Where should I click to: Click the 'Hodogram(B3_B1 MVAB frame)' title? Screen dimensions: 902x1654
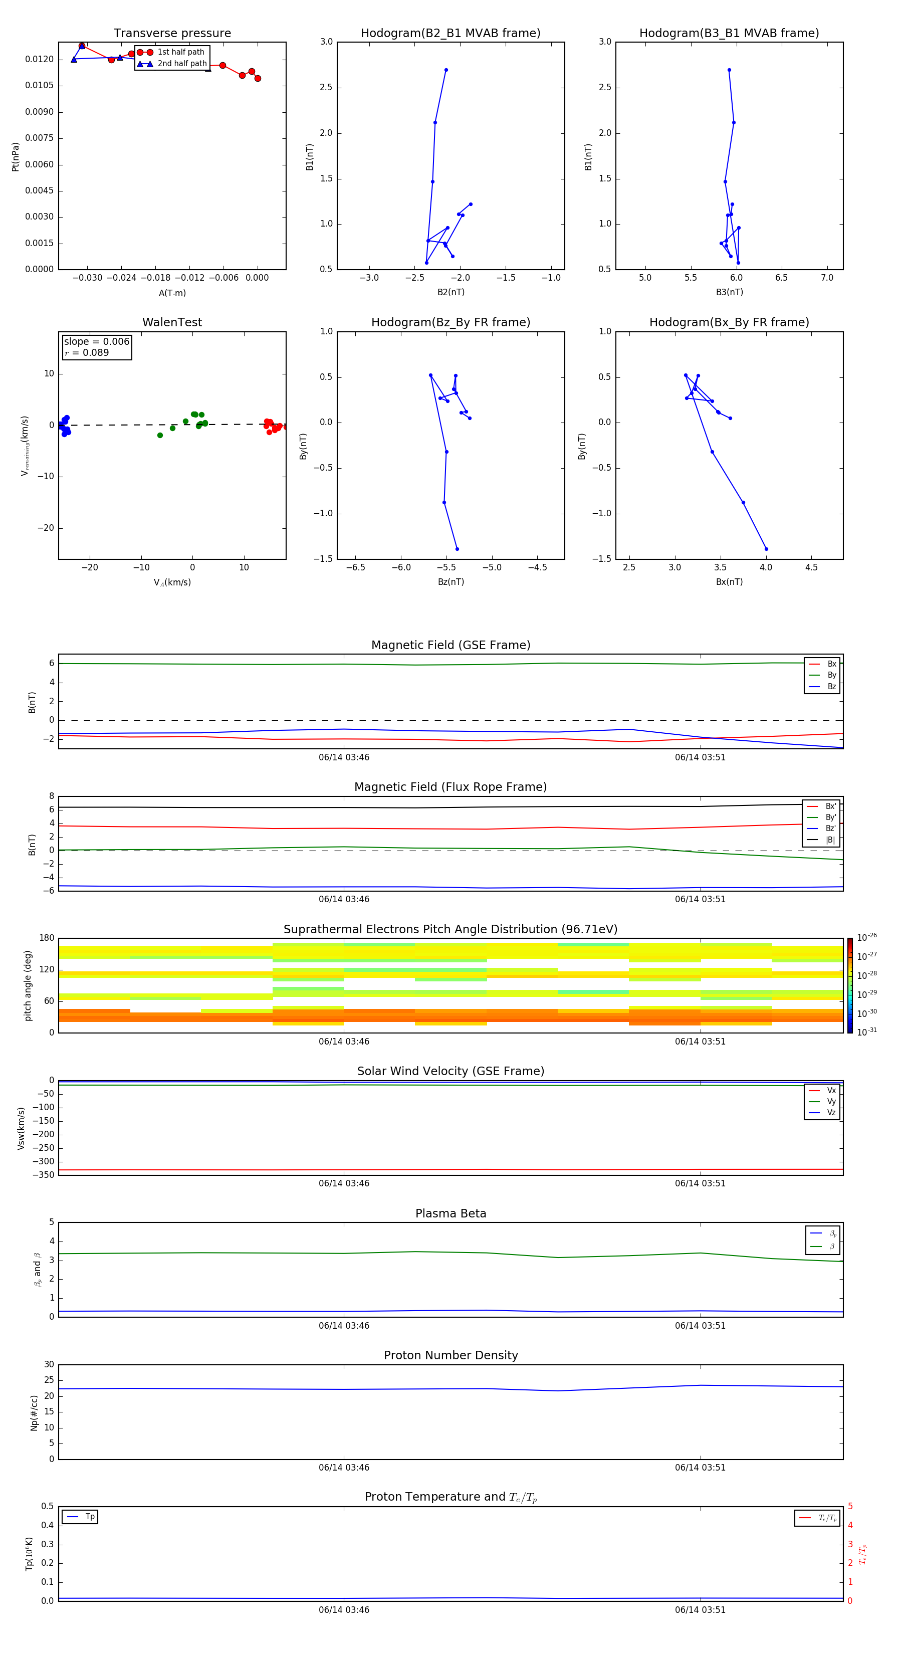[x=729, y=34]
